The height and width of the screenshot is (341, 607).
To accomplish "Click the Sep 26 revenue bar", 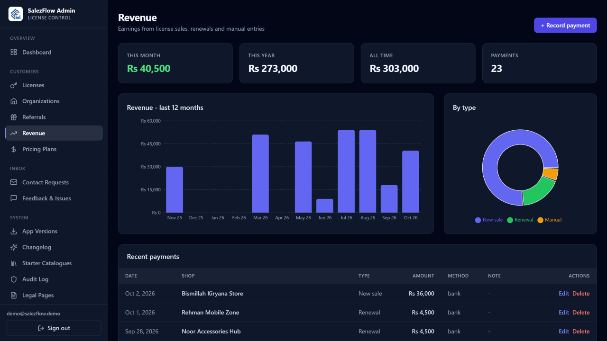I will click(x=389, y=199).
